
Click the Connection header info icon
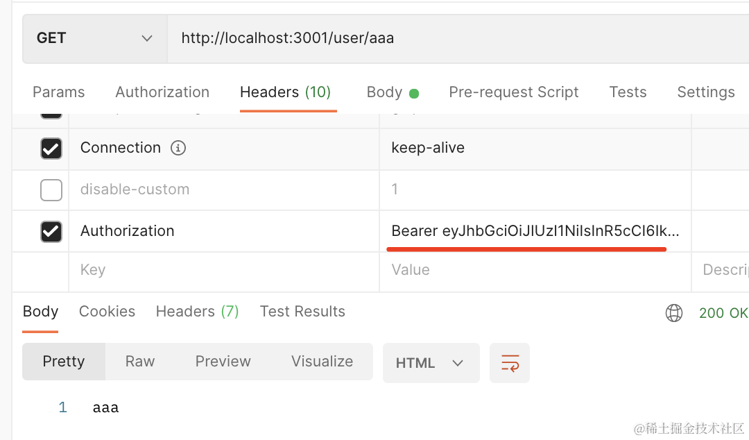click(x=178, y=148)
